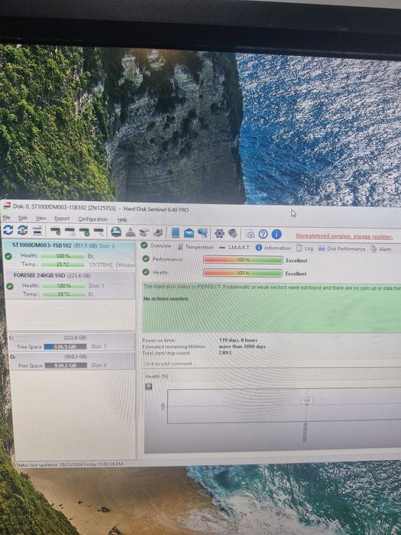401x535 pixels.
Task: Click the blue report sheet toolbar icon
Action: 175,233
